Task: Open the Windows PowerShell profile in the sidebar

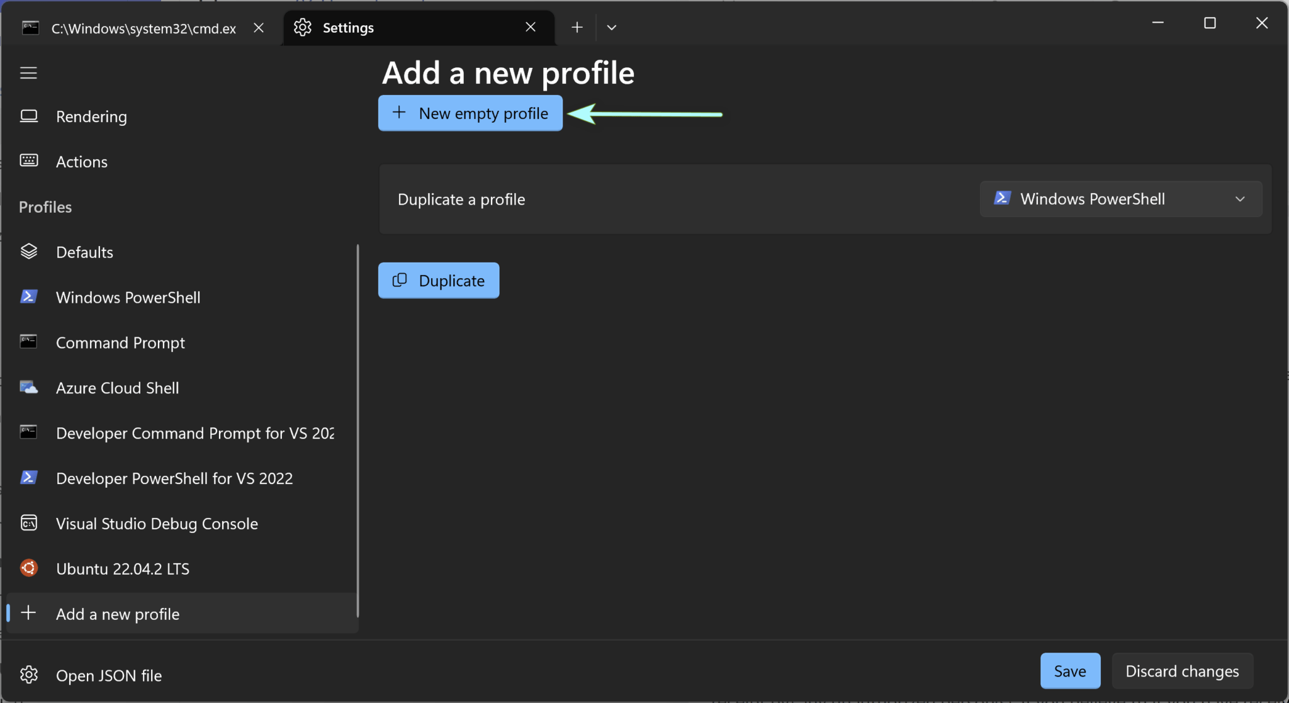Action: 128,297
